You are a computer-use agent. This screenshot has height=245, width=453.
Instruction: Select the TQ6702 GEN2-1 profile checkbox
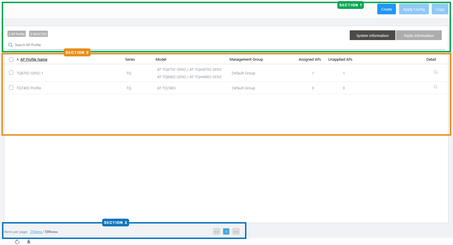[11, 73]
